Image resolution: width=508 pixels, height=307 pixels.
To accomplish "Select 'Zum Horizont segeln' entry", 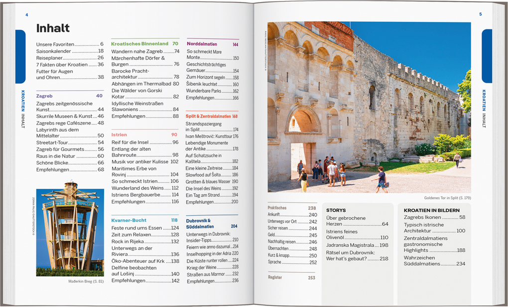I will [212, 77].
